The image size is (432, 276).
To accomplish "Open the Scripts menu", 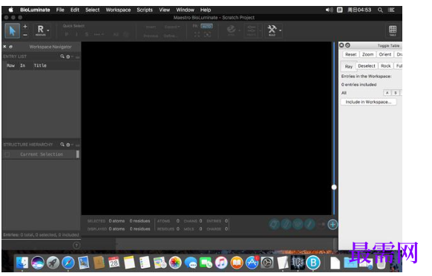I will (145, 10).
